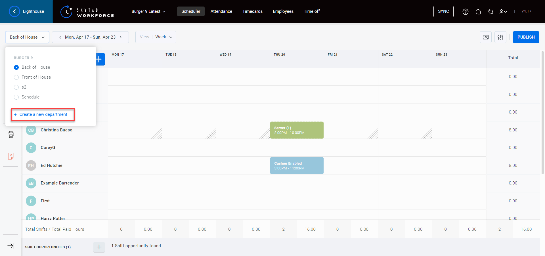Collapse the Back of House dropdown

coord(27,37)
